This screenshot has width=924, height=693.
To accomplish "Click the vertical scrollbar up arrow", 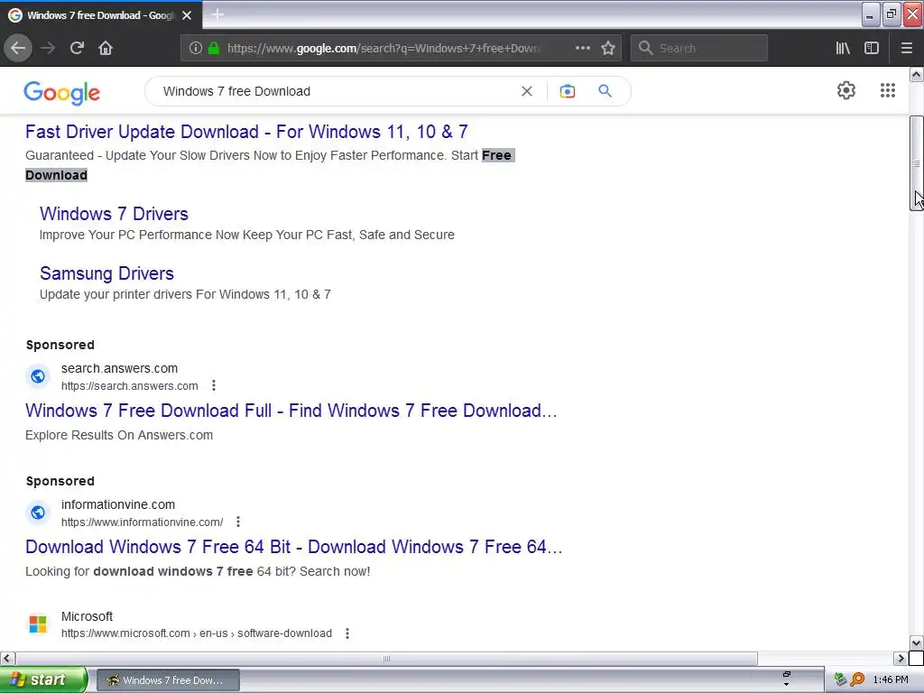I will pos(917,74).
